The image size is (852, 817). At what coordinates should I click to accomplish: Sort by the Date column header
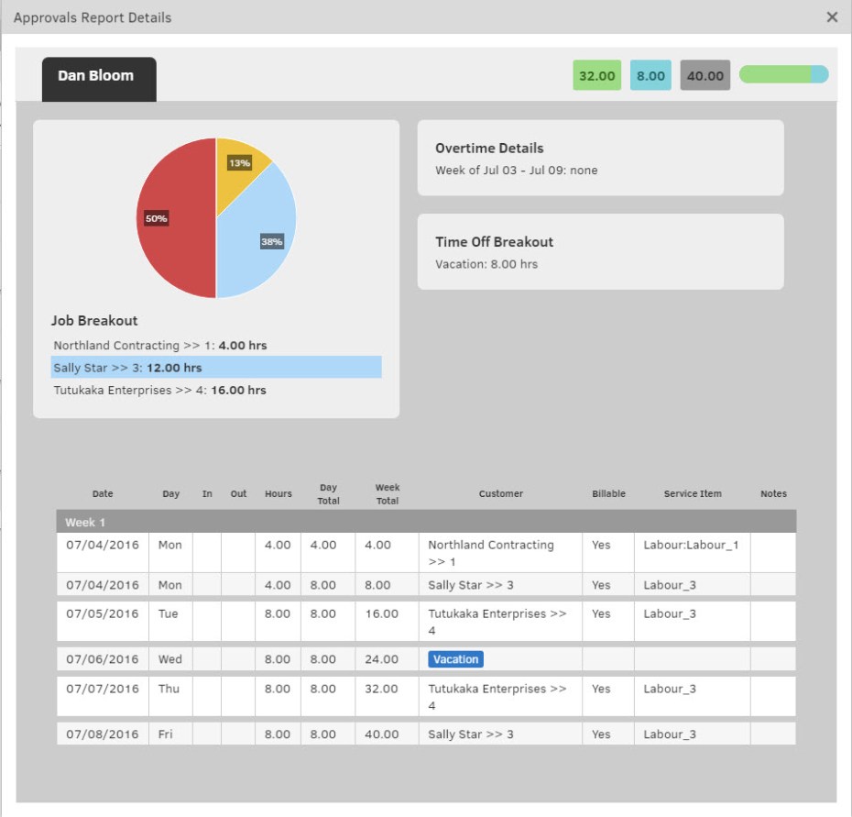click(x=103, y=494)
